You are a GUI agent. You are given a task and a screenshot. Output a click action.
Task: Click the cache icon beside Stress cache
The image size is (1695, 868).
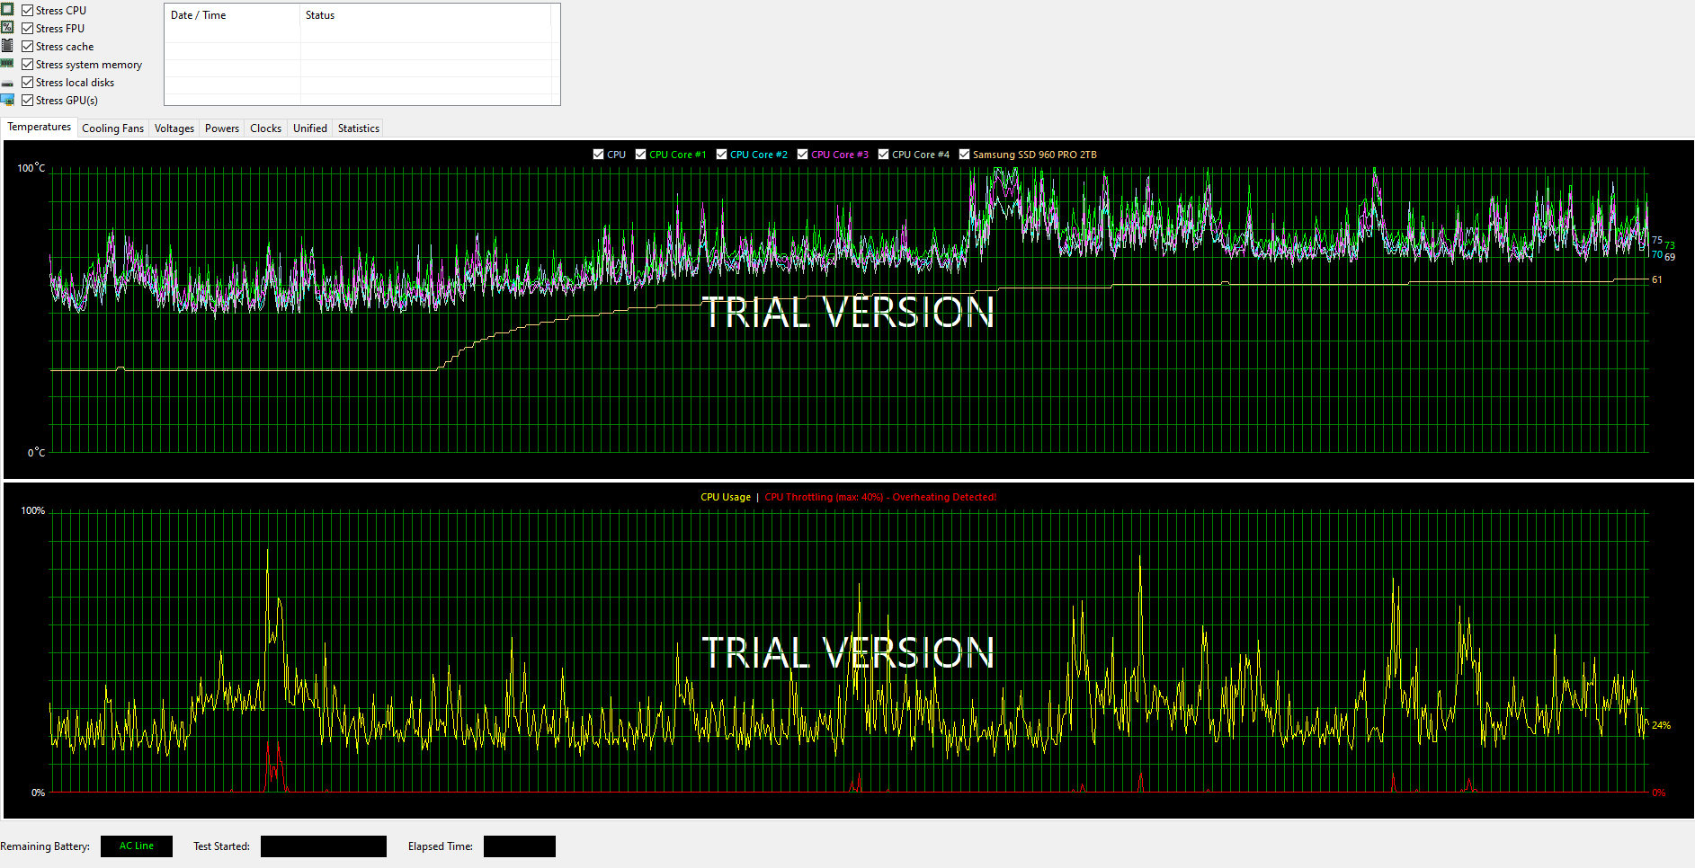[x=7, y=46]
